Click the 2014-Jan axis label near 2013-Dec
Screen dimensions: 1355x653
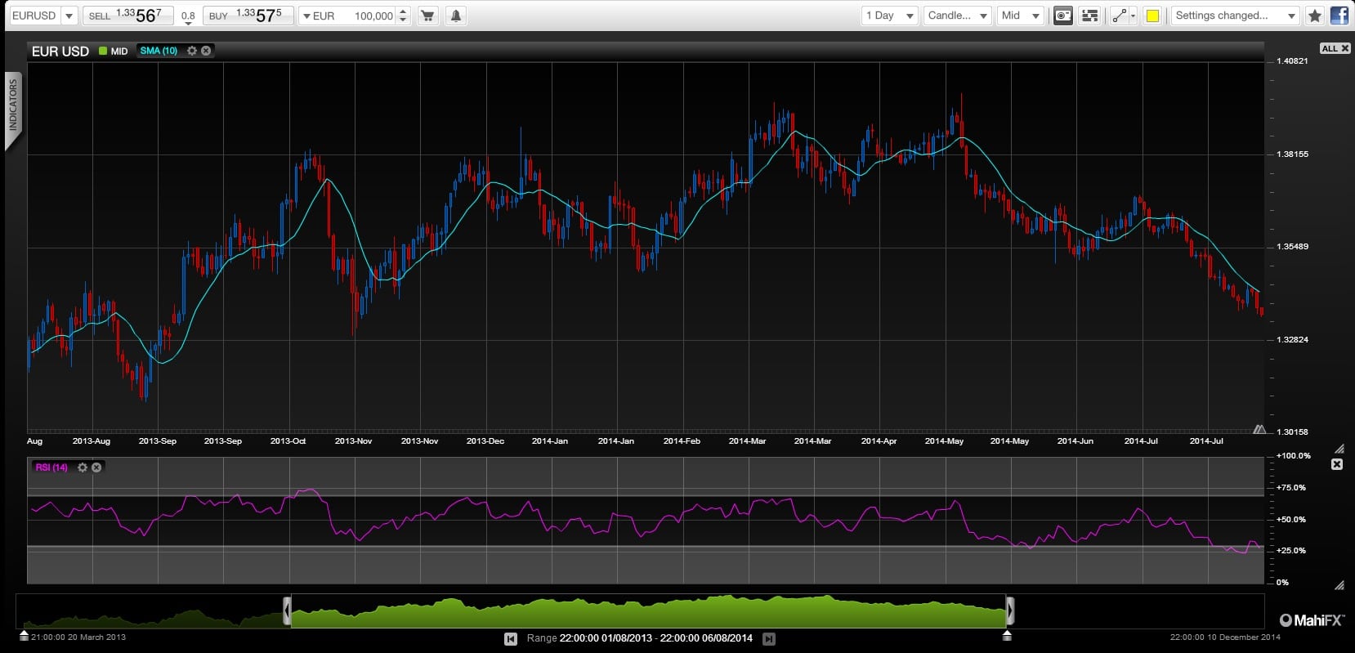pos(549,441)
